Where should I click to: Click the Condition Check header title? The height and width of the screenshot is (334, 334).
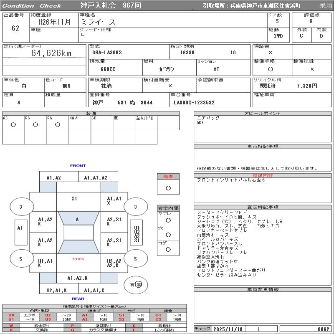pyautogui.click(x=32, y=6)
